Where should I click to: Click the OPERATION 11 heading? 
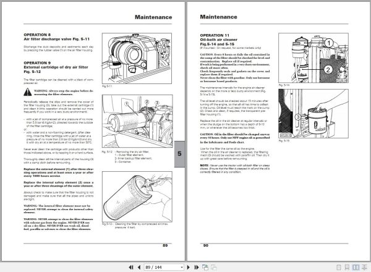[215, 35]
